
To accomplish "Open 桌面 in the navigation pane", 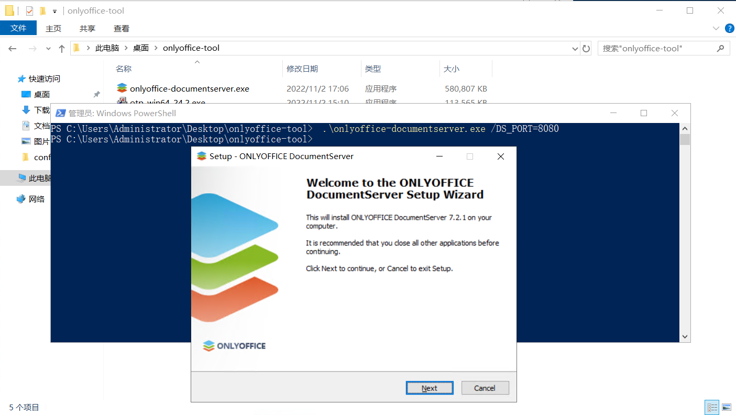I will (x=42, y=94).
